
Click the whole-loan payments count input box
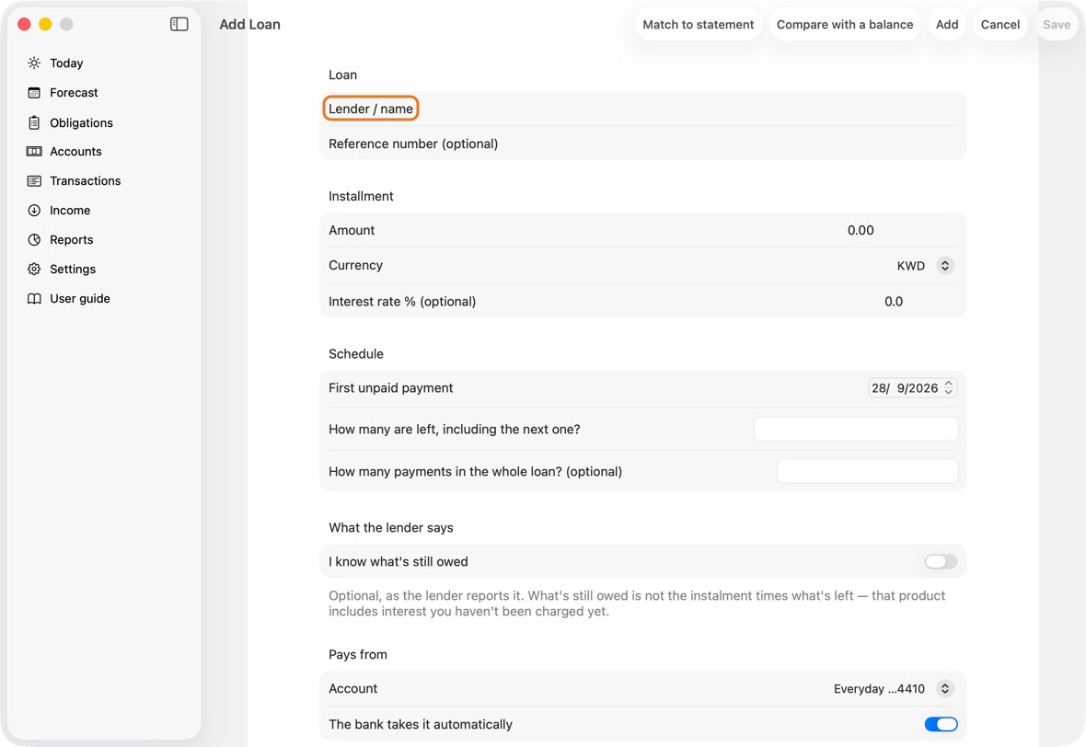click(867, 471)
